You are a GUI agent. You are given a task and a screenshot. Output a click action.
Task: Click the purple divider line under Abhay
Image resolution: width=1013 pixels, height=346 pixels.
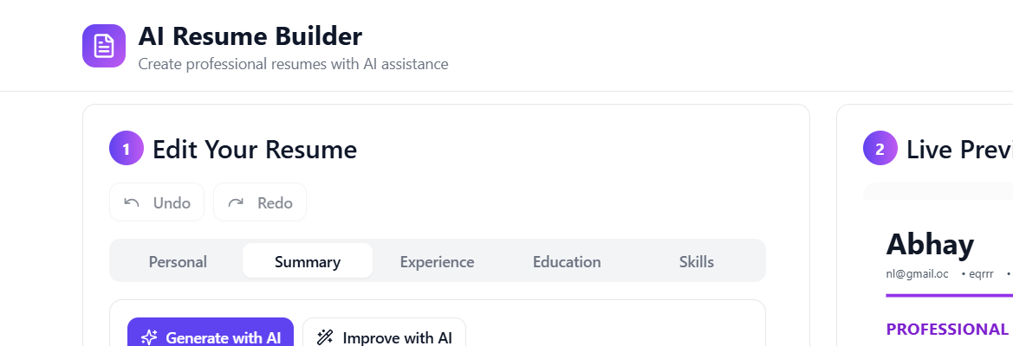point(949,295)
